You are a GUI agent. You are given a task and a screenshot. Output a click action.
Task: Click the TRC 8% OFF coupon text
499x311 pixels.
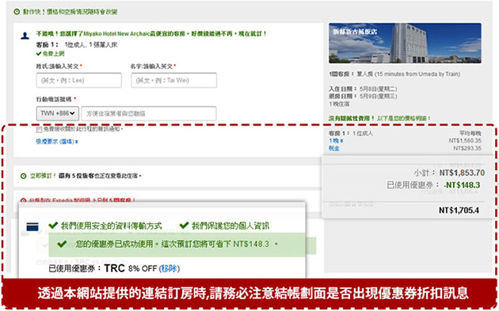pyautogui.click(x=131, y=268)
